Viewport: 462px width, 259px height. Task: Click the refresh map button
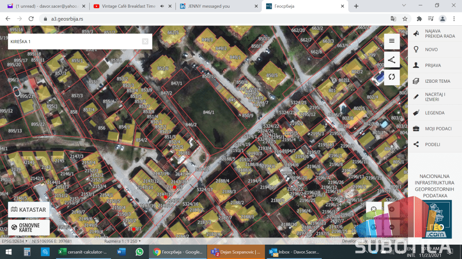(392, 77)
